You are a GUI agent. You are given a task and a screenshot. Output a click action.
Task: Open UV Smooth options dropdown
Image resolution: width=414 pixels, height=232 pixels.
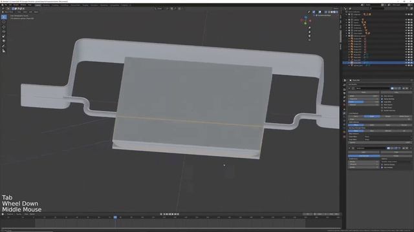pyautogui.click(x=396, y=162)
